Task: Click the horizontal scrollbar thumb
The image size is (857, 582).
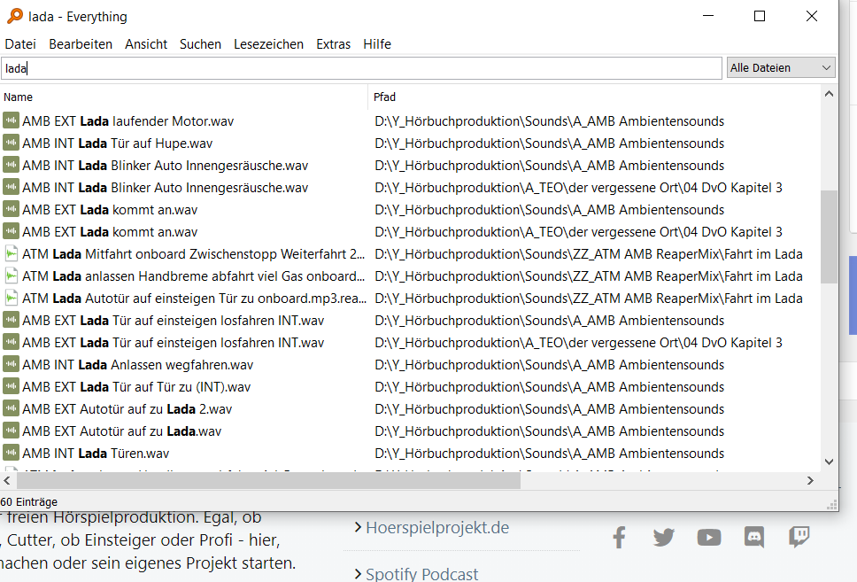Action: pos(268,481)
